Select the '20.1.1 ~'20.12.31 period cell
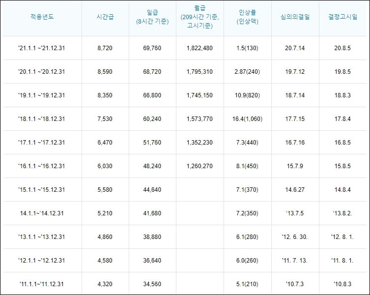The height and width of the screenshot is (295, 370). tap(42, 72)
